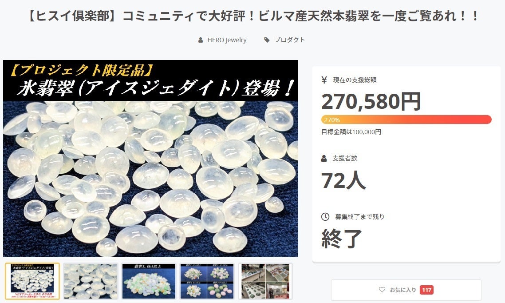Select the fourth four-panel jade thumbnail

(x=207, y=281)
